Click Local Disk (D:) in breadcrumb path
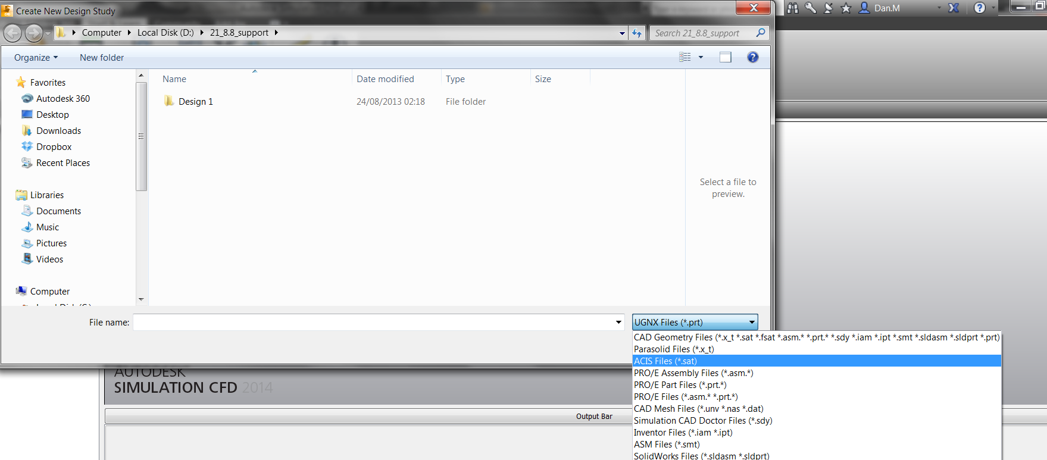The width and height of the screenshot is (1047, 460). 165,33
